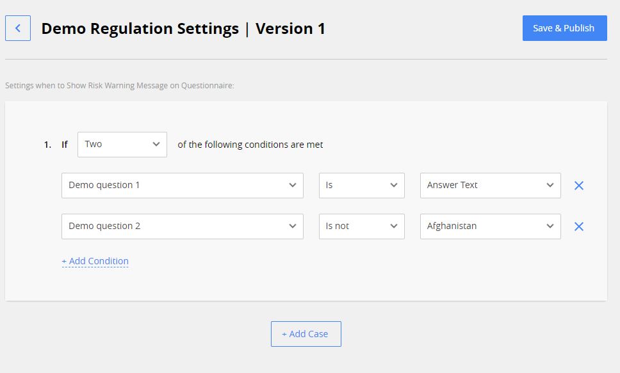The height and width of the screenshot is (373, 620).
Task: Click the Add Condition link
Action: (95, 260)
